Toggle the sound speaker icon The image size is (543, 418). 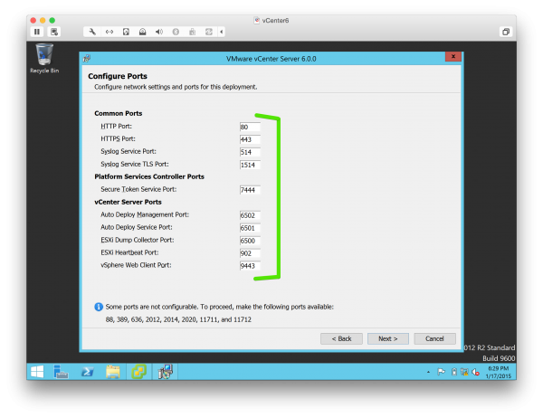[x=159, y=32]
